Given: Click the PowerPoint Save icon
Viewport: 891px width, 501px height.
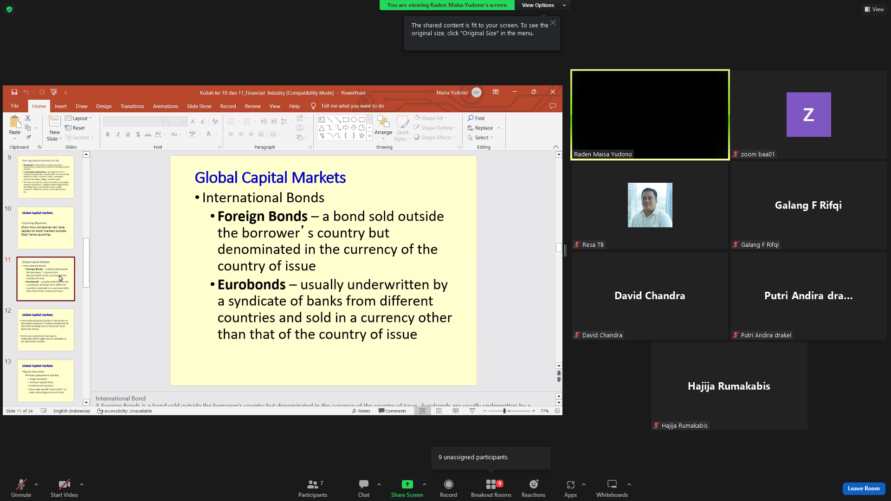Looking at the screenshot, I should click(14, 92).
